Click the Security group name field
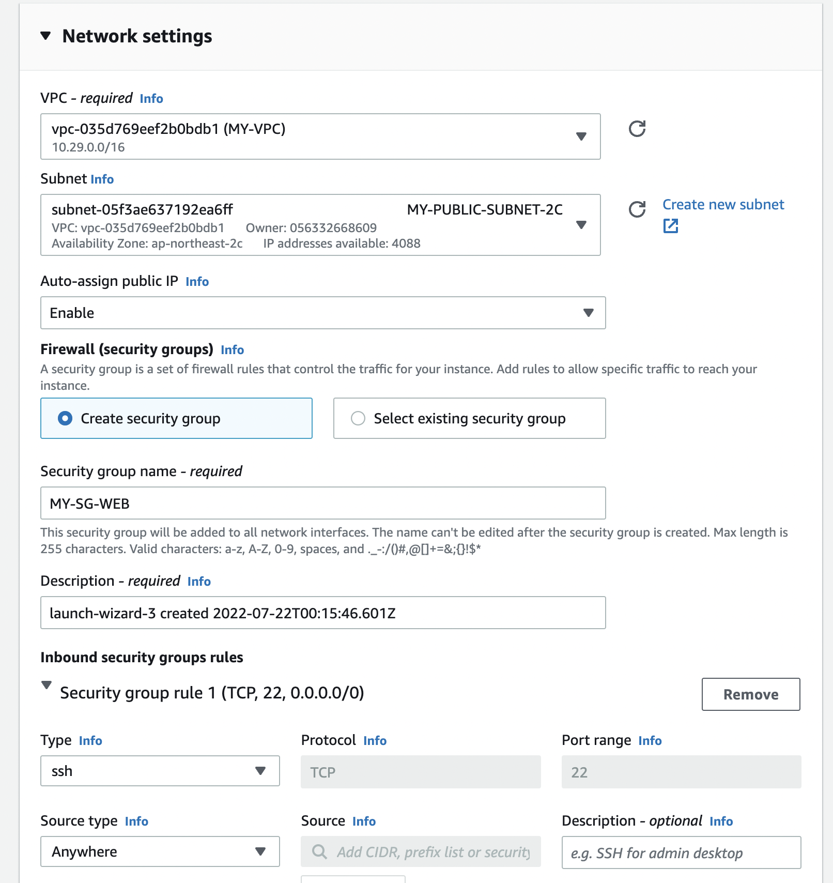833x883 pixels. click(x=323, y=503)
